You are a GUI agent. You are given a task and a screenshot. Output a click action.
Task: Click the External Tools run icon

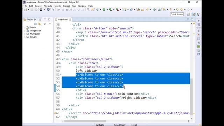[117, 10]
